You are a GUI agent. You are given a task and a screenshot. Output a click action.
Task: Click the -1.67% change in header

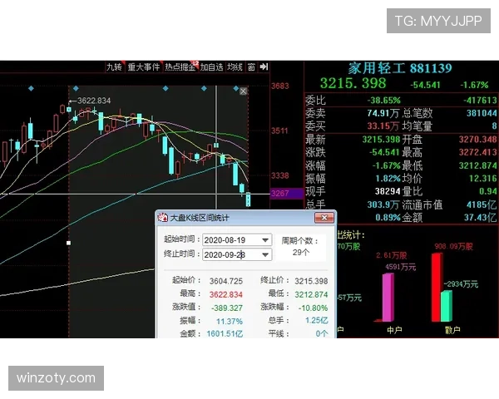474,85
